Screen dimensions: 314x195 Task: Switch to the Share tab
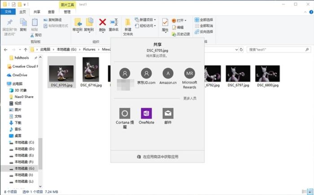point(37,12)
